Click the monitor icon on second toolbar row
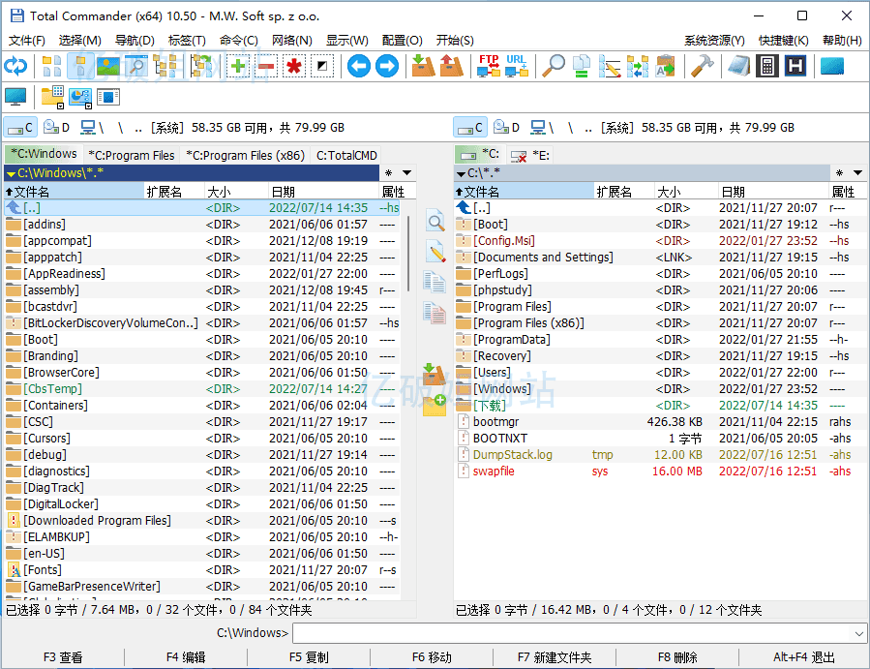Viewport: 870px width, 669px height. tap(15, 97)
